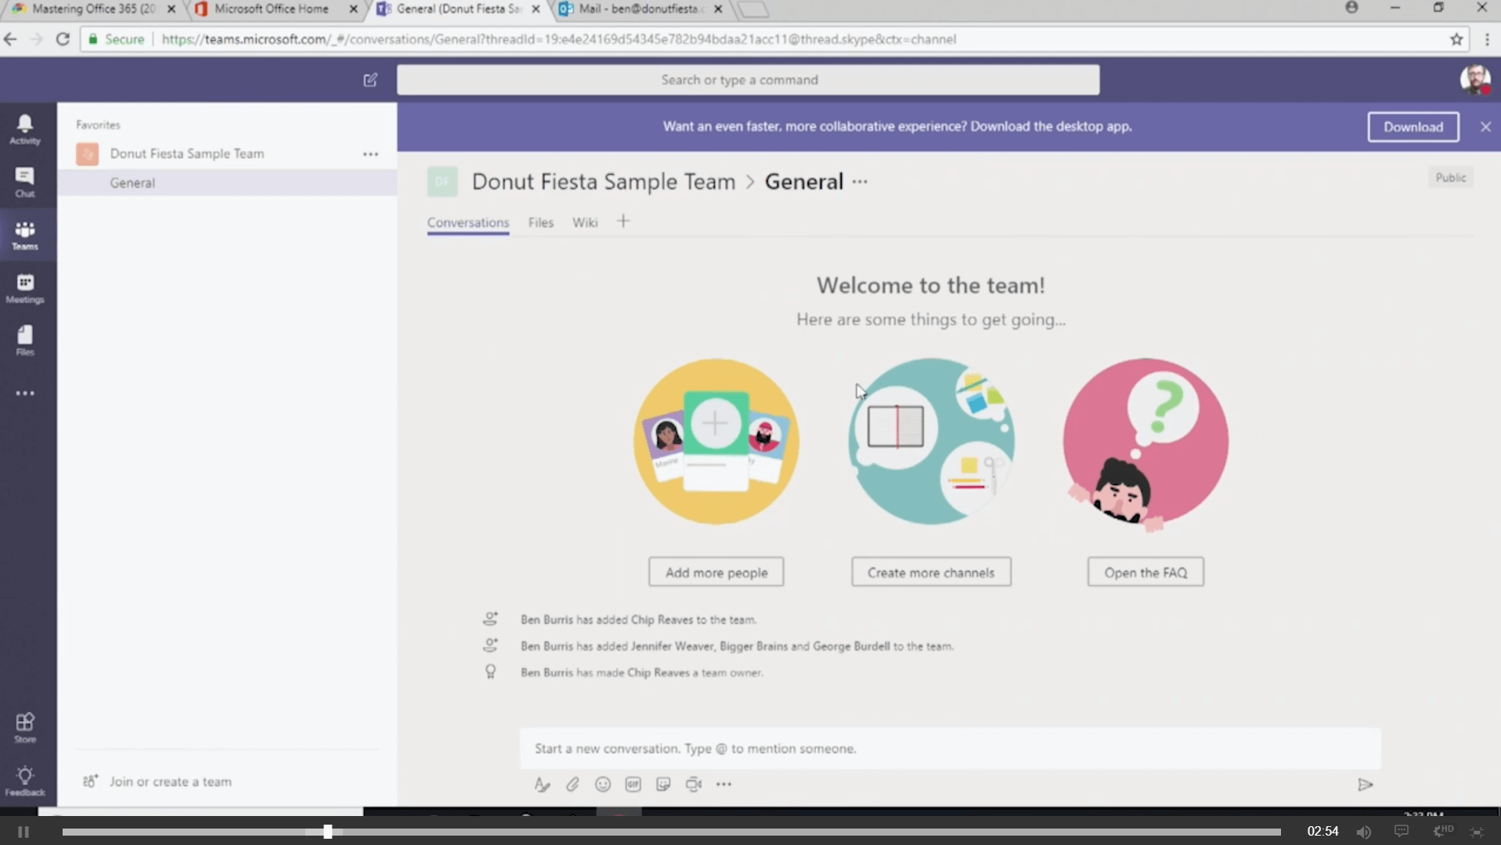The width and height of the screenshot is (1501, 845).
Task: Toggle fullscreen in video player
Action: pyautogui.click(x=1477, y=832)
